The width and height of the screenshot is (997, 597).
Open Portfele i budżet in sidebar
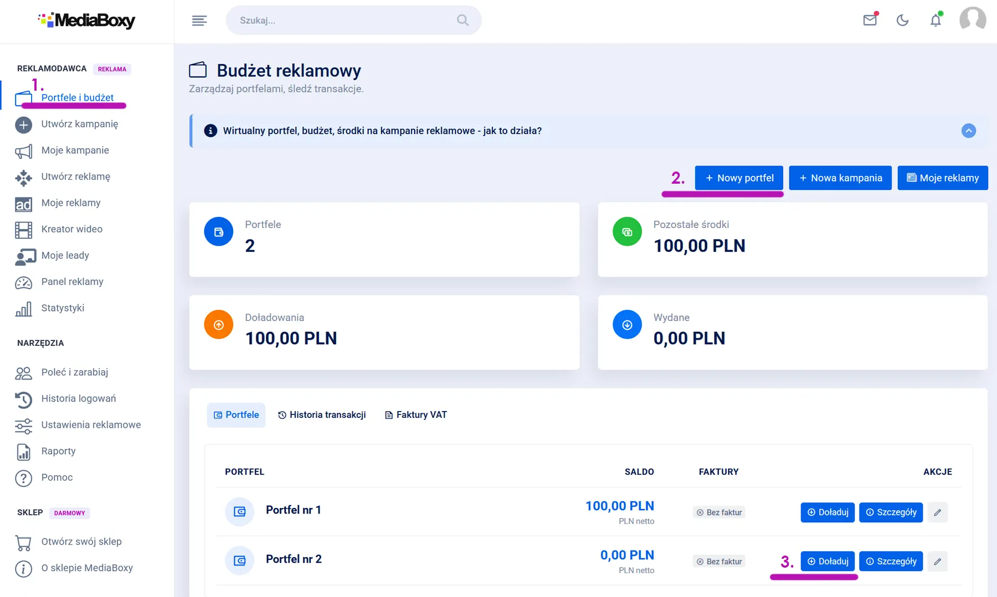(x=78, y=98)
